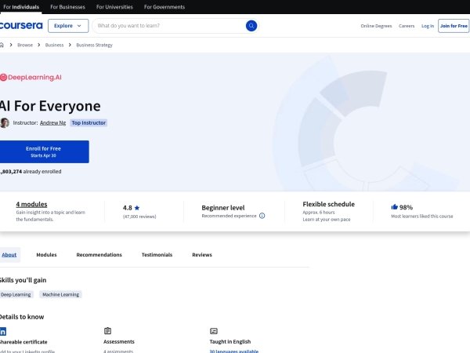Open Recommended experience info icon
The image size is (470, 353).
(262, 216)
